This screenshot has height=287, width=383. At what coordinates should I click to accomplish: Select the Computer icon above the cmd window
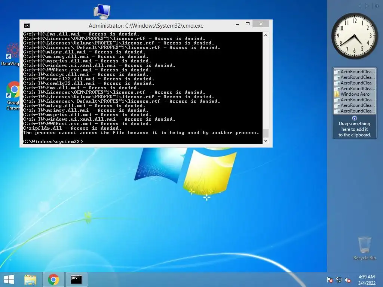coord(102,11)
